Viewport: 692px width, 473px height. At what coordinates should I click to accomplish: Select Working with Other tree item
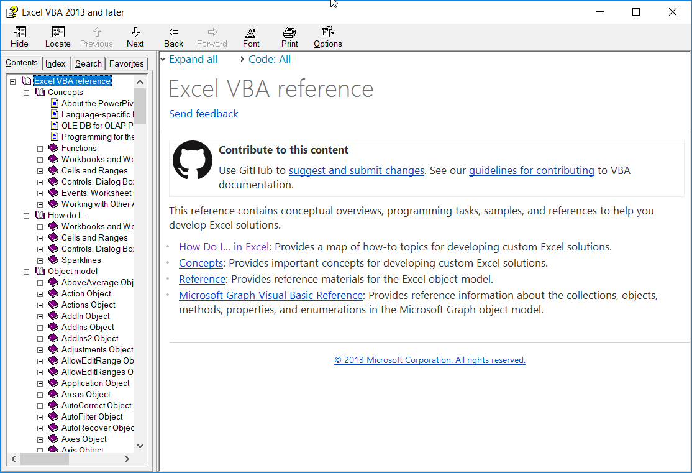(97, 204)
